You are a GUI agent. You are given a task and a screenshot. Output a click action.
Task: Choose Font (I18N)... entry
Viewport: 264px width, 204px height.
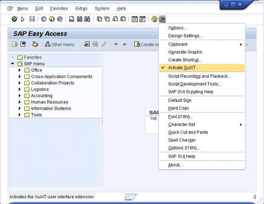click(202, 117)
